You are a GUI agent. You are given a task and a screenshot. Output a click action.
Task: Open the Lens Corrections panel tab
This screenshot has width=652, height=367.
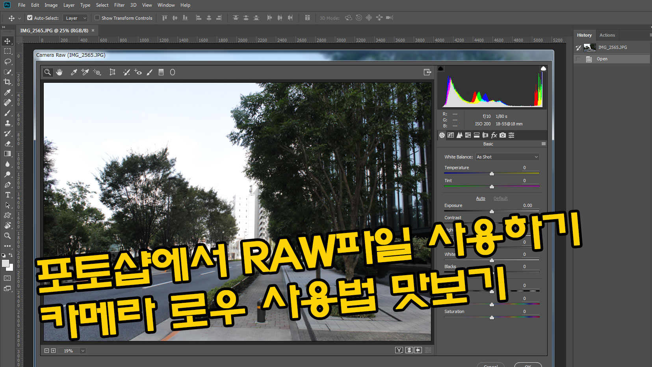tap(485, 135)
